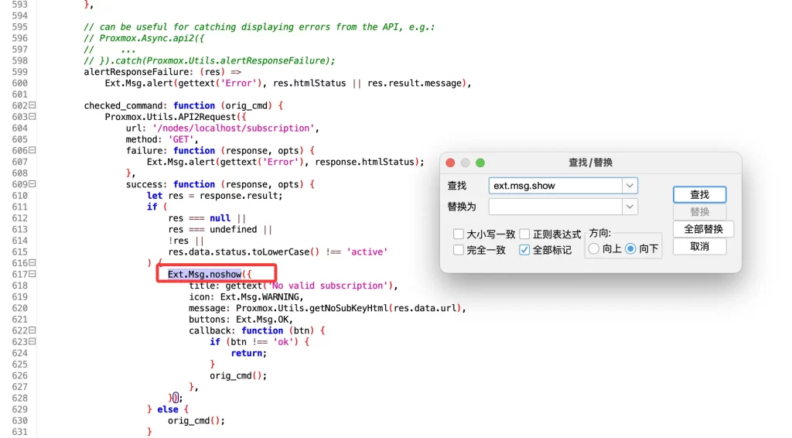Click the fold marker on line 616

[x=32, y=263]
